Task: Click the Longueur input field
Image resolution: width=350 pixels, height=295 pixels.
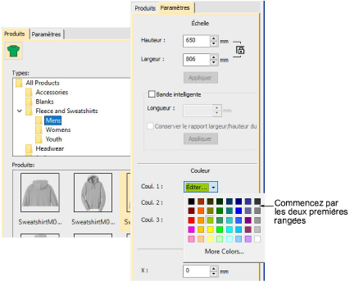Action: (198, 111)
